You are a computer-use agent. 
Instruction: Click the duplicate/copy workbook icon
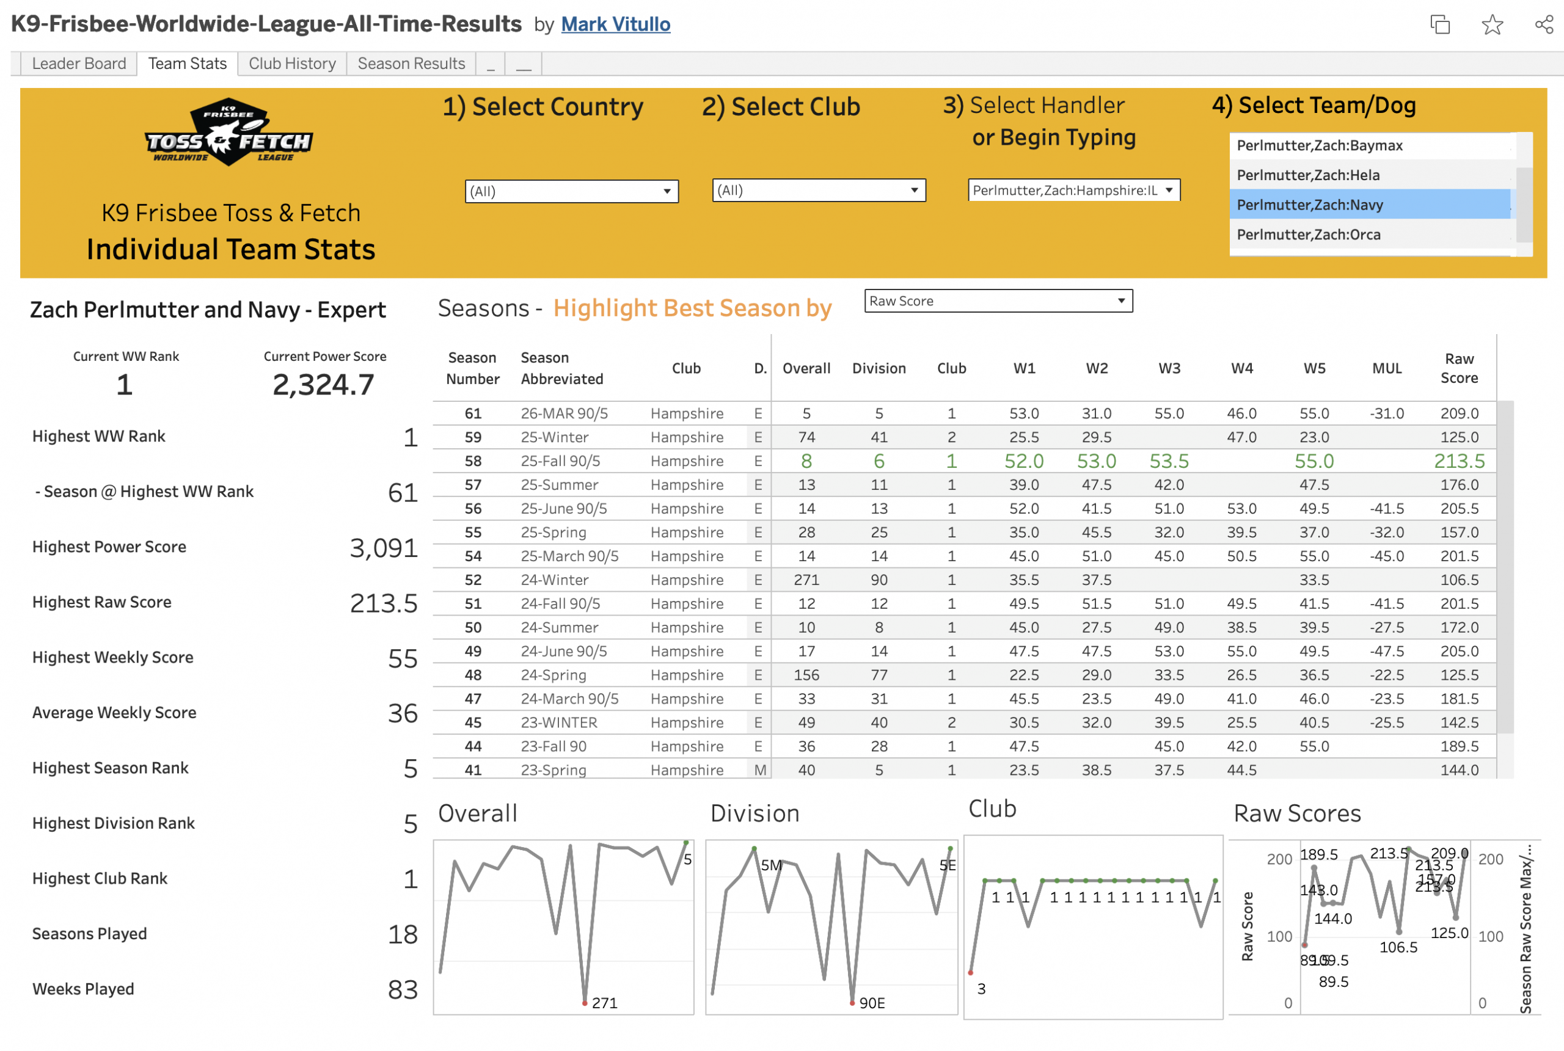coord(1439,25)
